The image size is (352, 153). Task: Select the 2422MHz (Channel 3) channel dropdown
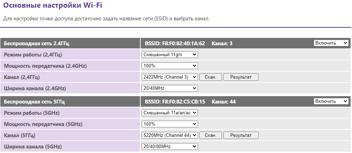point(170,77)
